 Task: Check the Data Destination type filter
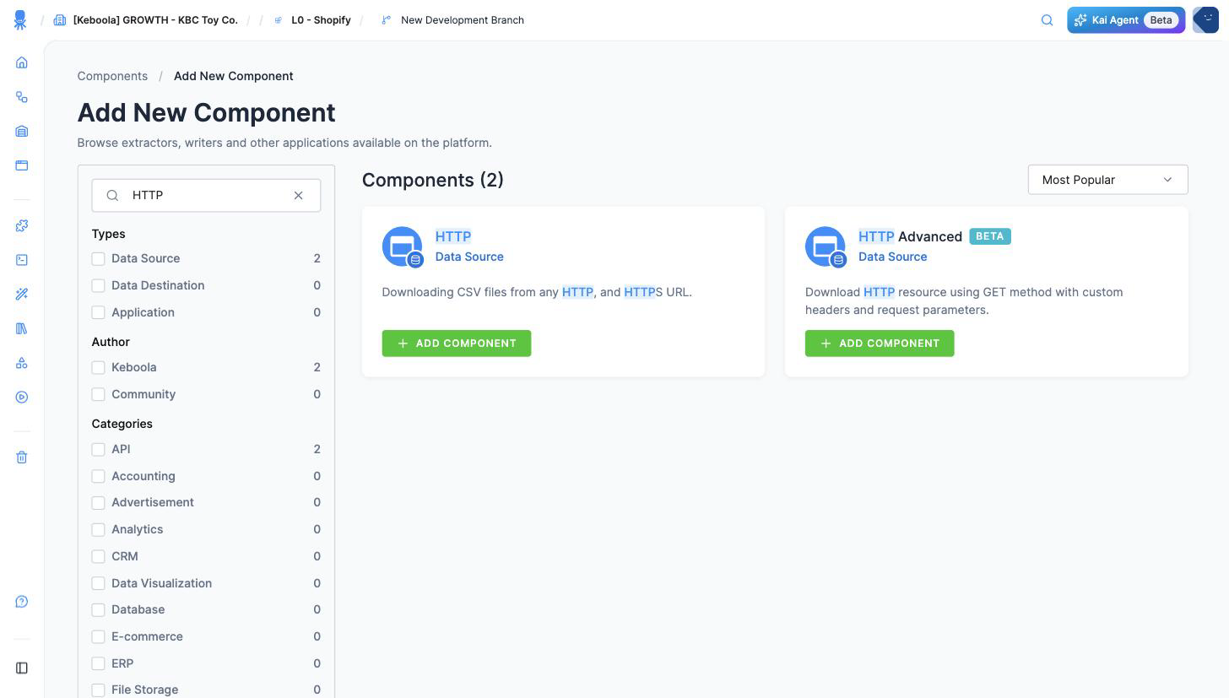(99, 286)
